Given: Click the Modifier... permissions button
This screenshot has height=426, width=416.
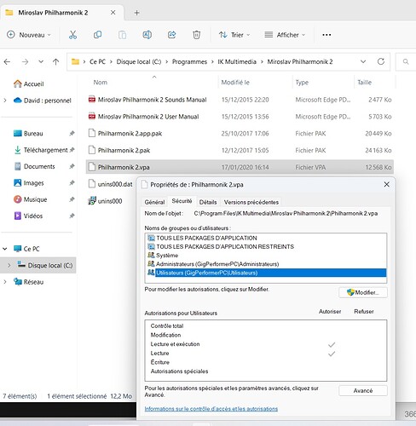Looking at the screenshot, I should [363, 292].
